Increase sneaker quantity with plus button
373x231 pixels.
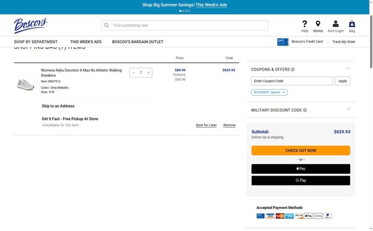[x=149, y=73]
